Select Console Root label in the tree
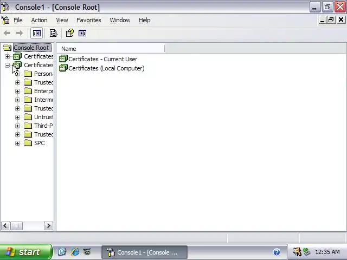 click(x=32, y=48)
